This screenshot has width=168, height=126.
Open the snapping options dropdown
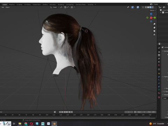(x=68, y=7)
